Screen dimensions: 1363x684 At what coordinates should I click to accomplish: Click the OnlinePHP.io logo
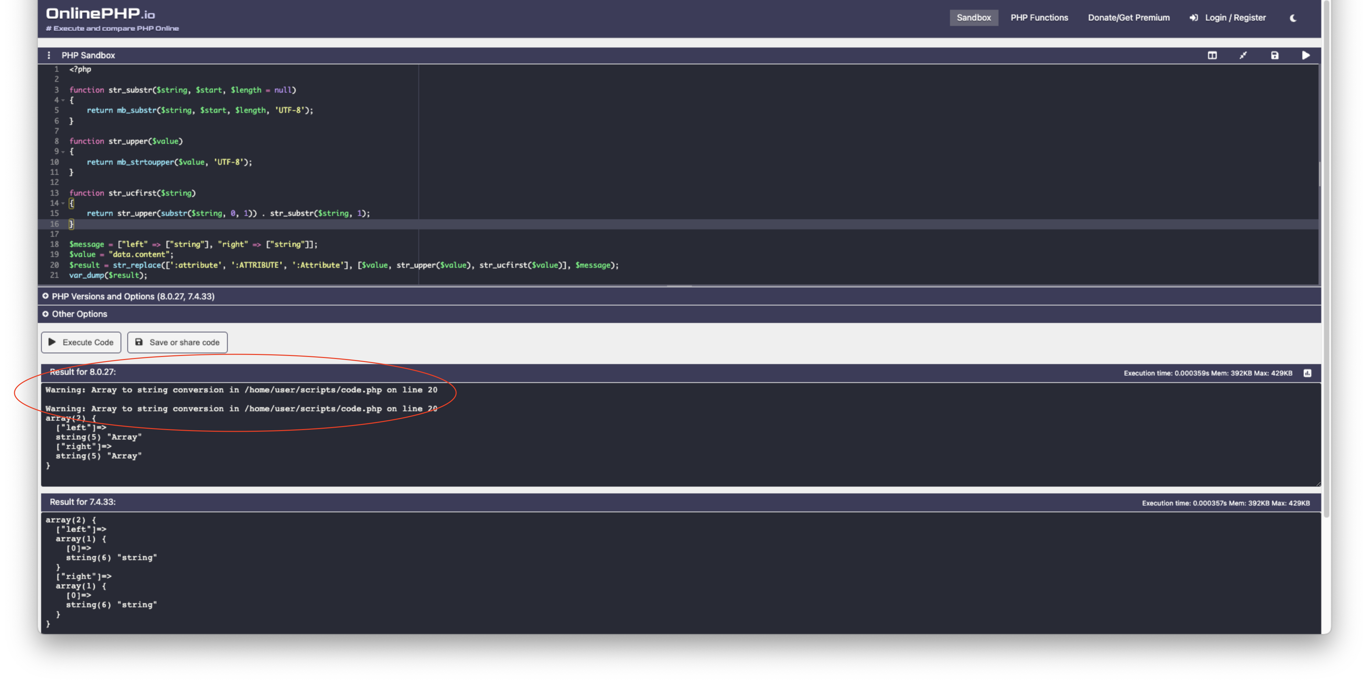(x=100, y=14)
